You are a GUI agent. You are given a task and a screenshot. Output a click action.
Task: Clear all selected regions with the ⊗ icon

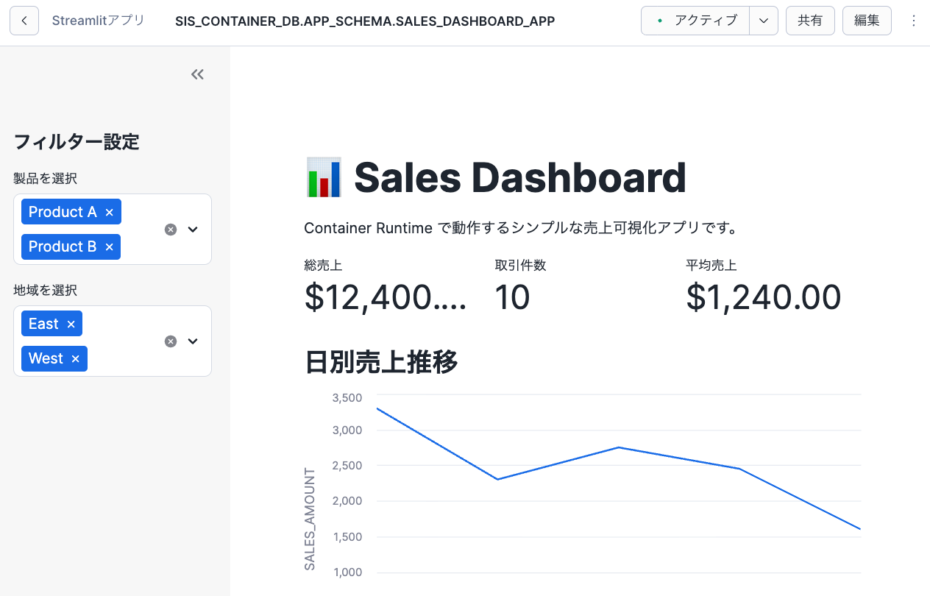[170, 341]
